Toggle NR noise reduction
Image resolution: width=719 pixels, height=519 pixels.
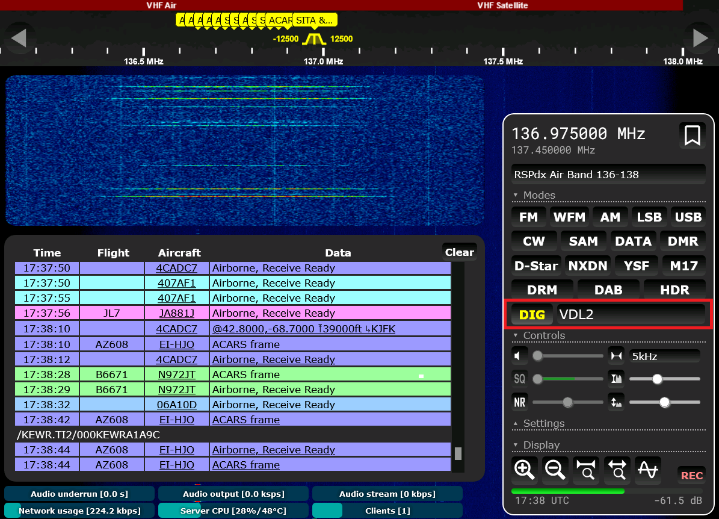coord(519,402)
